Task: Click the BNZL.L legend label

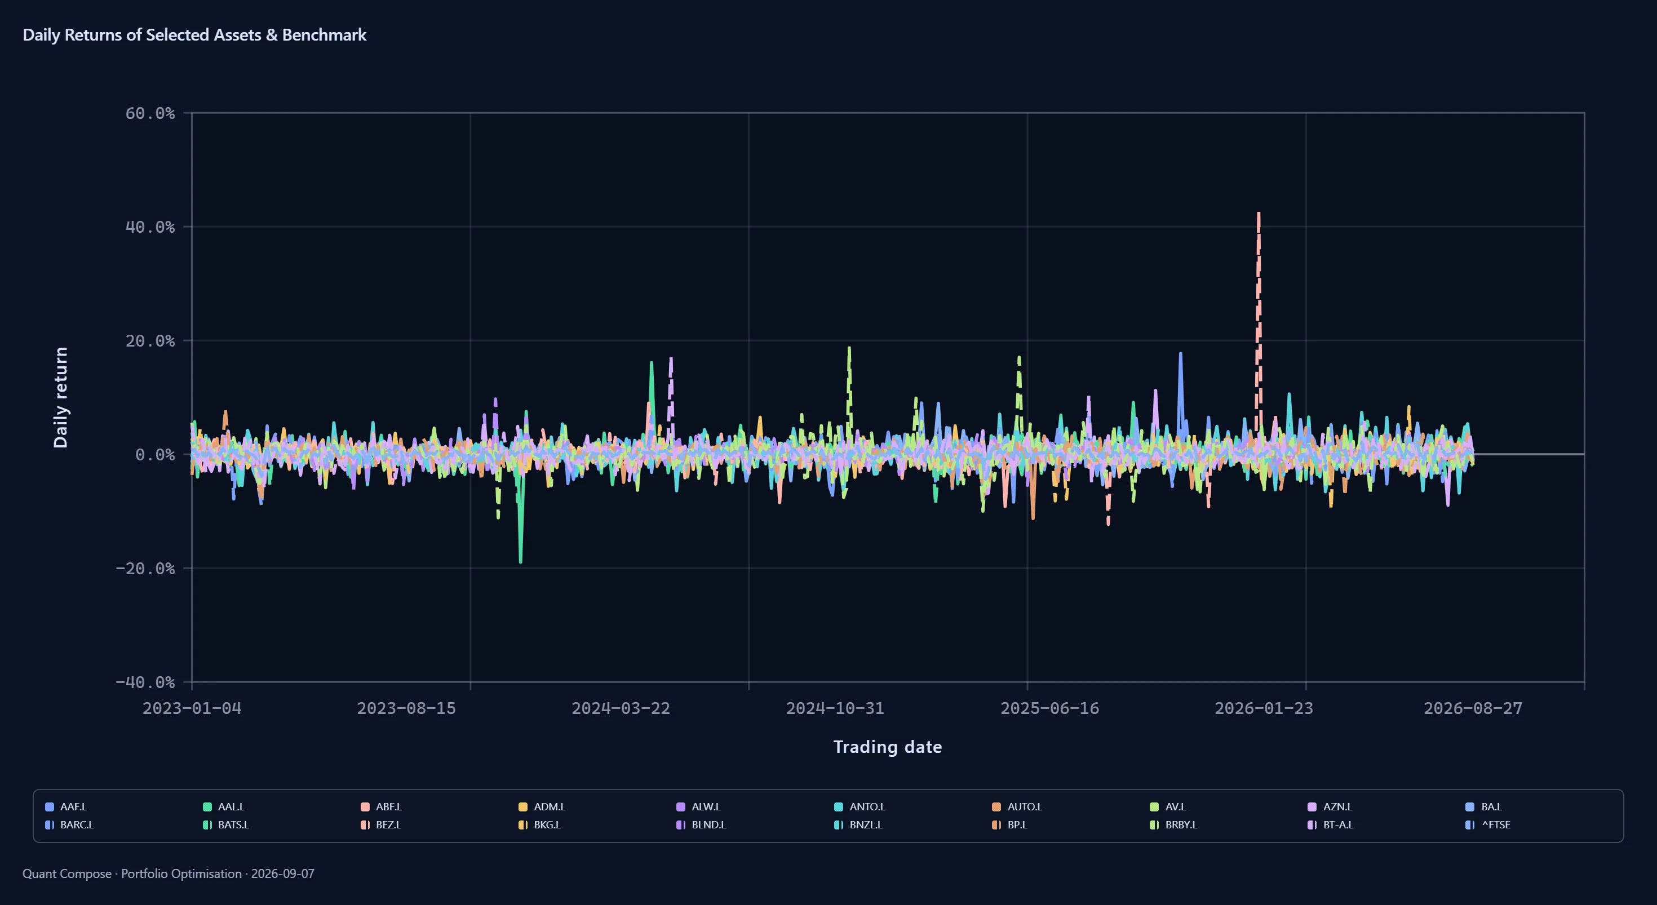Action: pyautogui.click(x=866, y=824)
